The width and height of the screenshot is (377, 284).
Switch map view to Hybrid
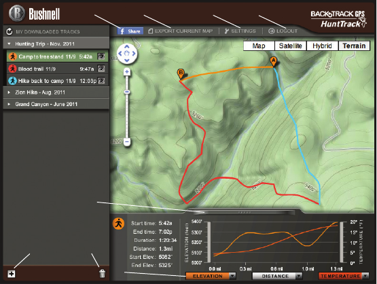[x=322, y=46]
